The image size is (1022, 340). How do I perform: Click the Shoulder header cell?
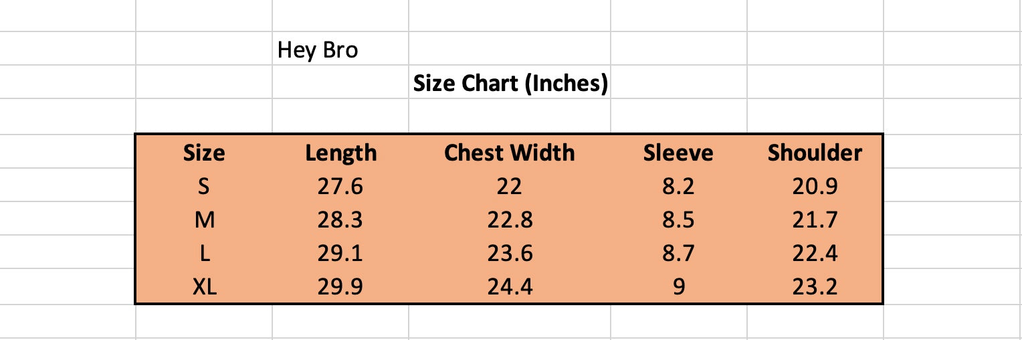815,152
